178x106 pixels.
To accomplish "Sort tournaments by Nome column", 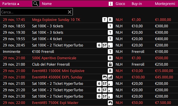I will point(47,3).
